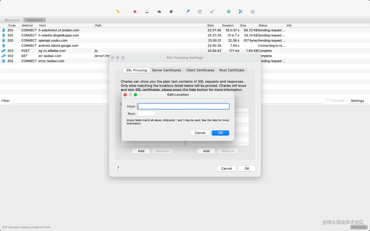Open the question mark help button
This screenshot has width=370, height=231.
(118, 168)
